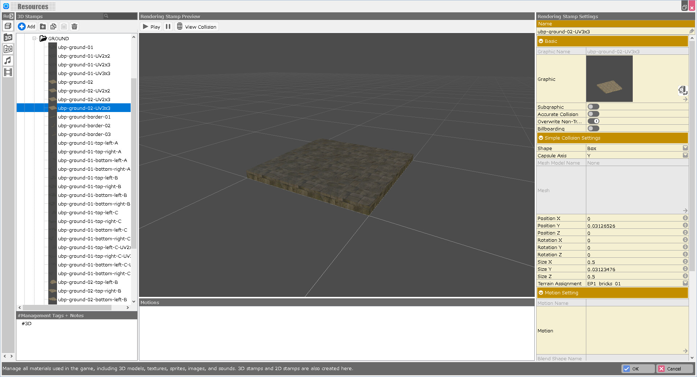697x377 pixels.
Task: Select the ubp-ground-border-01 stamp
Action: (84, 117)
